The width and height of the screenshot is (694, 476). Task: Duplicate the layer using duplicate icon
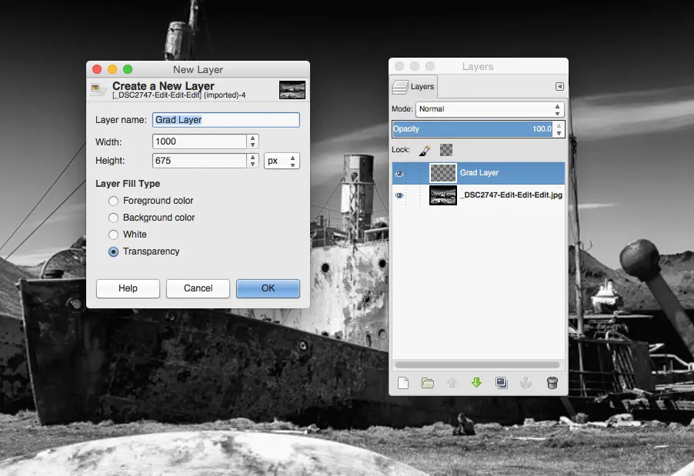502,383
